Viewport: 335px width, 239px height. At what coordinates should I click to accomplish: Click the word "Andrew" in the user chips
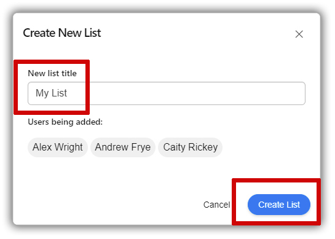click(112, 147)
